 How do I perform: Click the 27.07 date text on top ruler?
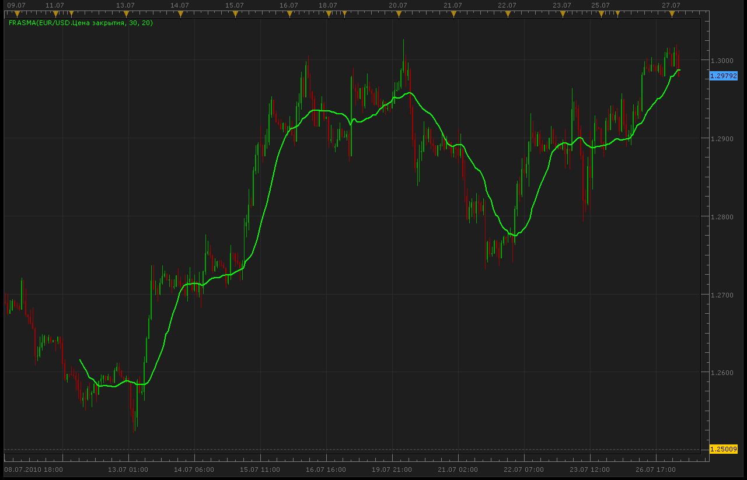(671, 5)
